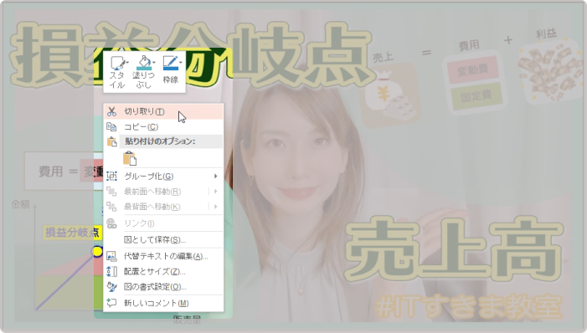Click the 図の書式設定 format icon
Screen dimensions: 587x333
(111, 287)
